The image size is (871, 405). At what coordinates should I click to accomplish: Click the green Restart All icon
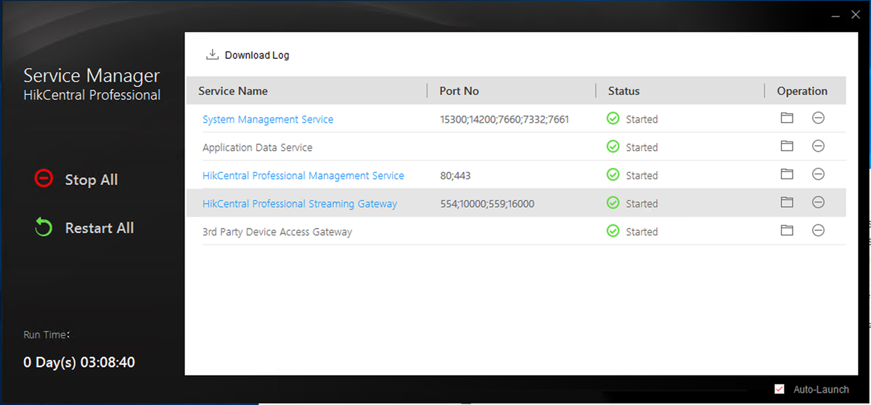click(x=44, y=227)
